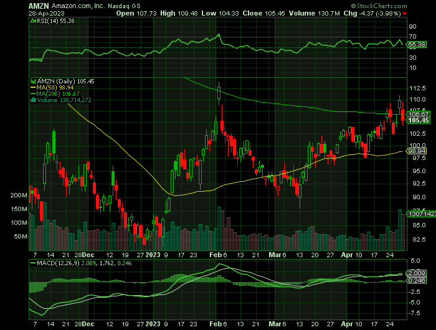Click the MACD -7.5 axis label
The image size is (436, 330).
(x=415, y=313)
